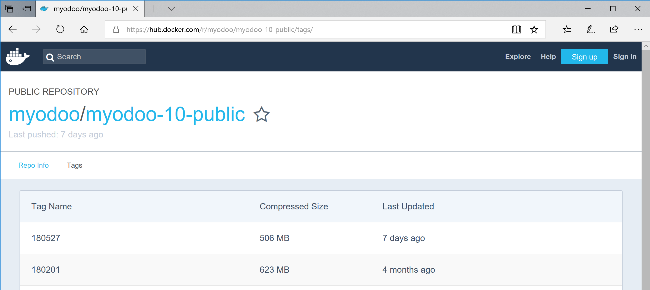Open the tab preview chevron
Screen dimensions: 650x290
171,9
